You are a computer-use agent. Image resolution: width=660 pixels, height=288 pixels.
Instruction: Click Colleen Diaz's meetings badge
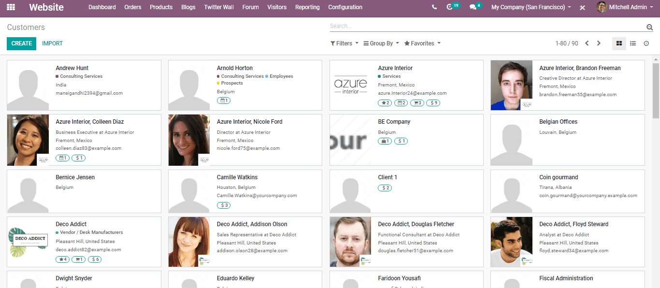pos(63,158)
